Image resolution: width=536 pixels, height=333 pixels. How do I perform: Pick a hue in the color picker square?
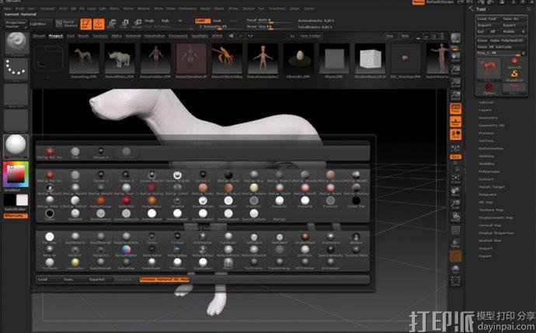[x=16, y=174]
